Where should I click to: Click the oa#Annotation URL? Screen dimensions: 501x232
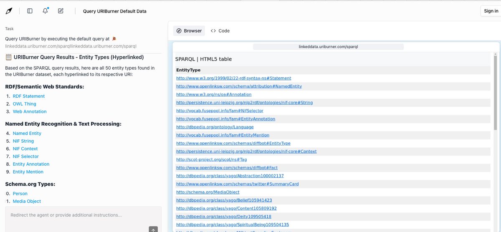click(214, 94)
